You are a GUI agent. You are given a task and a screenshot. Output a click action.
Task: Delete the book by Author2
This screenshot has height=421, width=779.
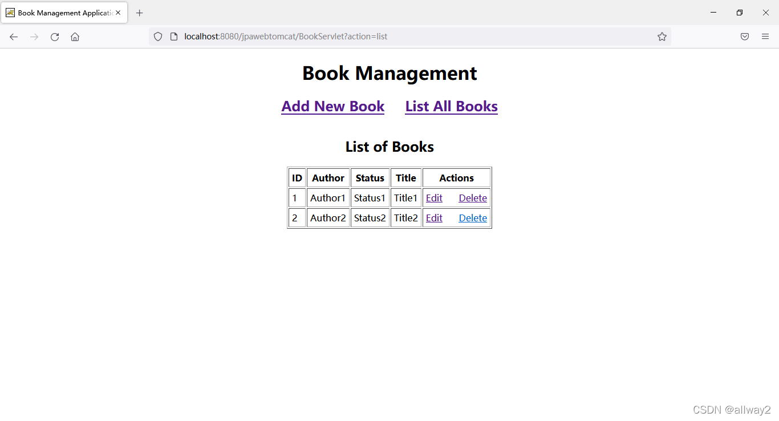click(473, 217)
